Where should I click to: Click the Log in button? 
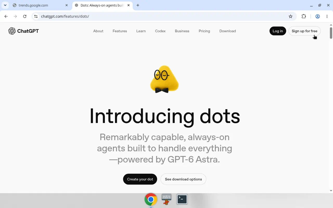[278, 31]
